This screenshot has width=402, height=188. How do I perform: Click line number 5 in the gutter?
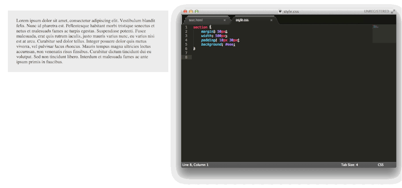[186, 44]
